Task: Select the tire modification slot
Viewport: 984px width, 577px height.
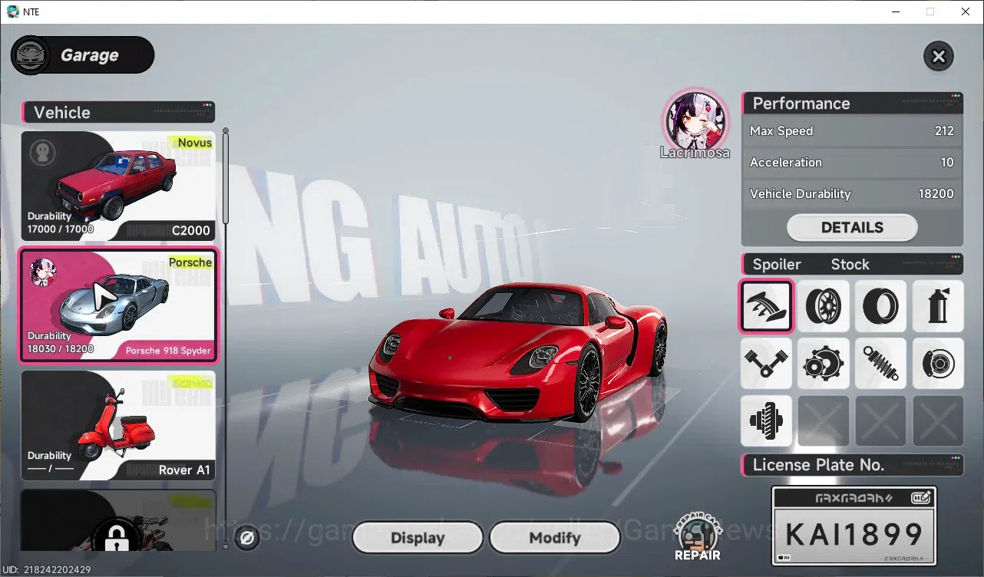Action: click(880, 306)
